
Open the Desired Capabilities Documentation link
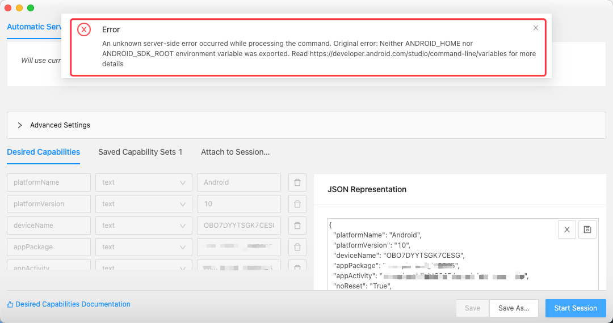pos(73,304)
